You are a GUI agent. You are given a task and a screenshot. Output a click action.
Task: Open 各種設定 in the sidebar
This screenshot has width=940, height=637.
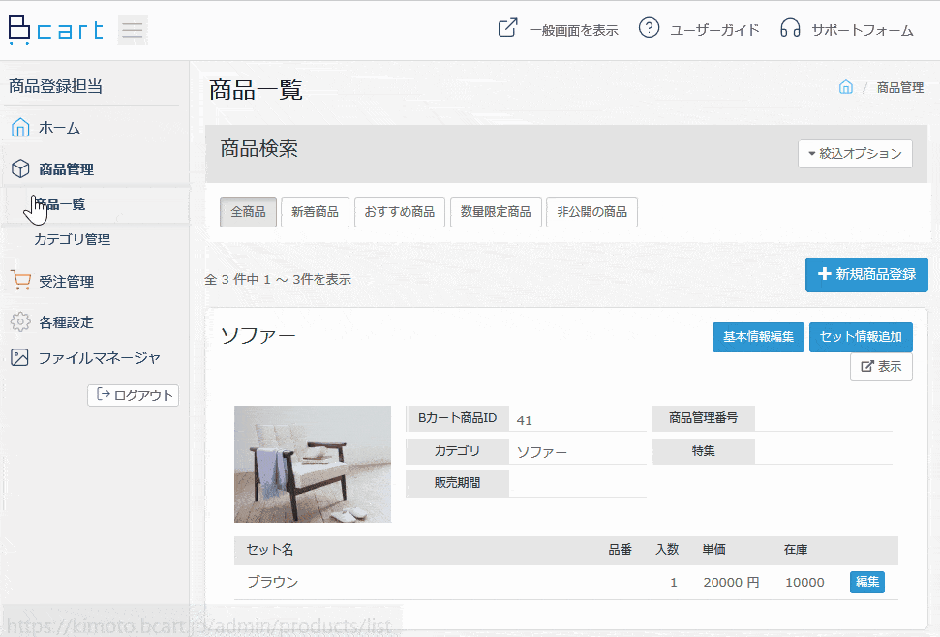tap(66, 322)
